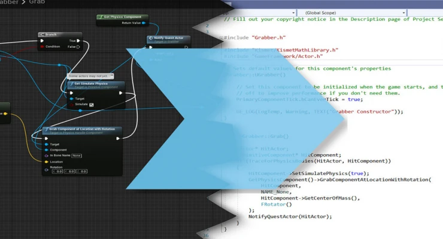This screenshot has width=443, height=239.
Task: Toggle the Simulate checkbox on Set Simulate Physics
Action: 91,105
